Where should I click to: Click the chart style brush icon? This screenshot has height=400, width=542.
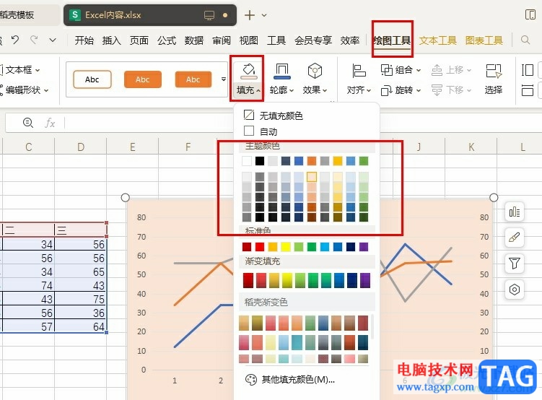pyautogui.click(x=515, y=238)
